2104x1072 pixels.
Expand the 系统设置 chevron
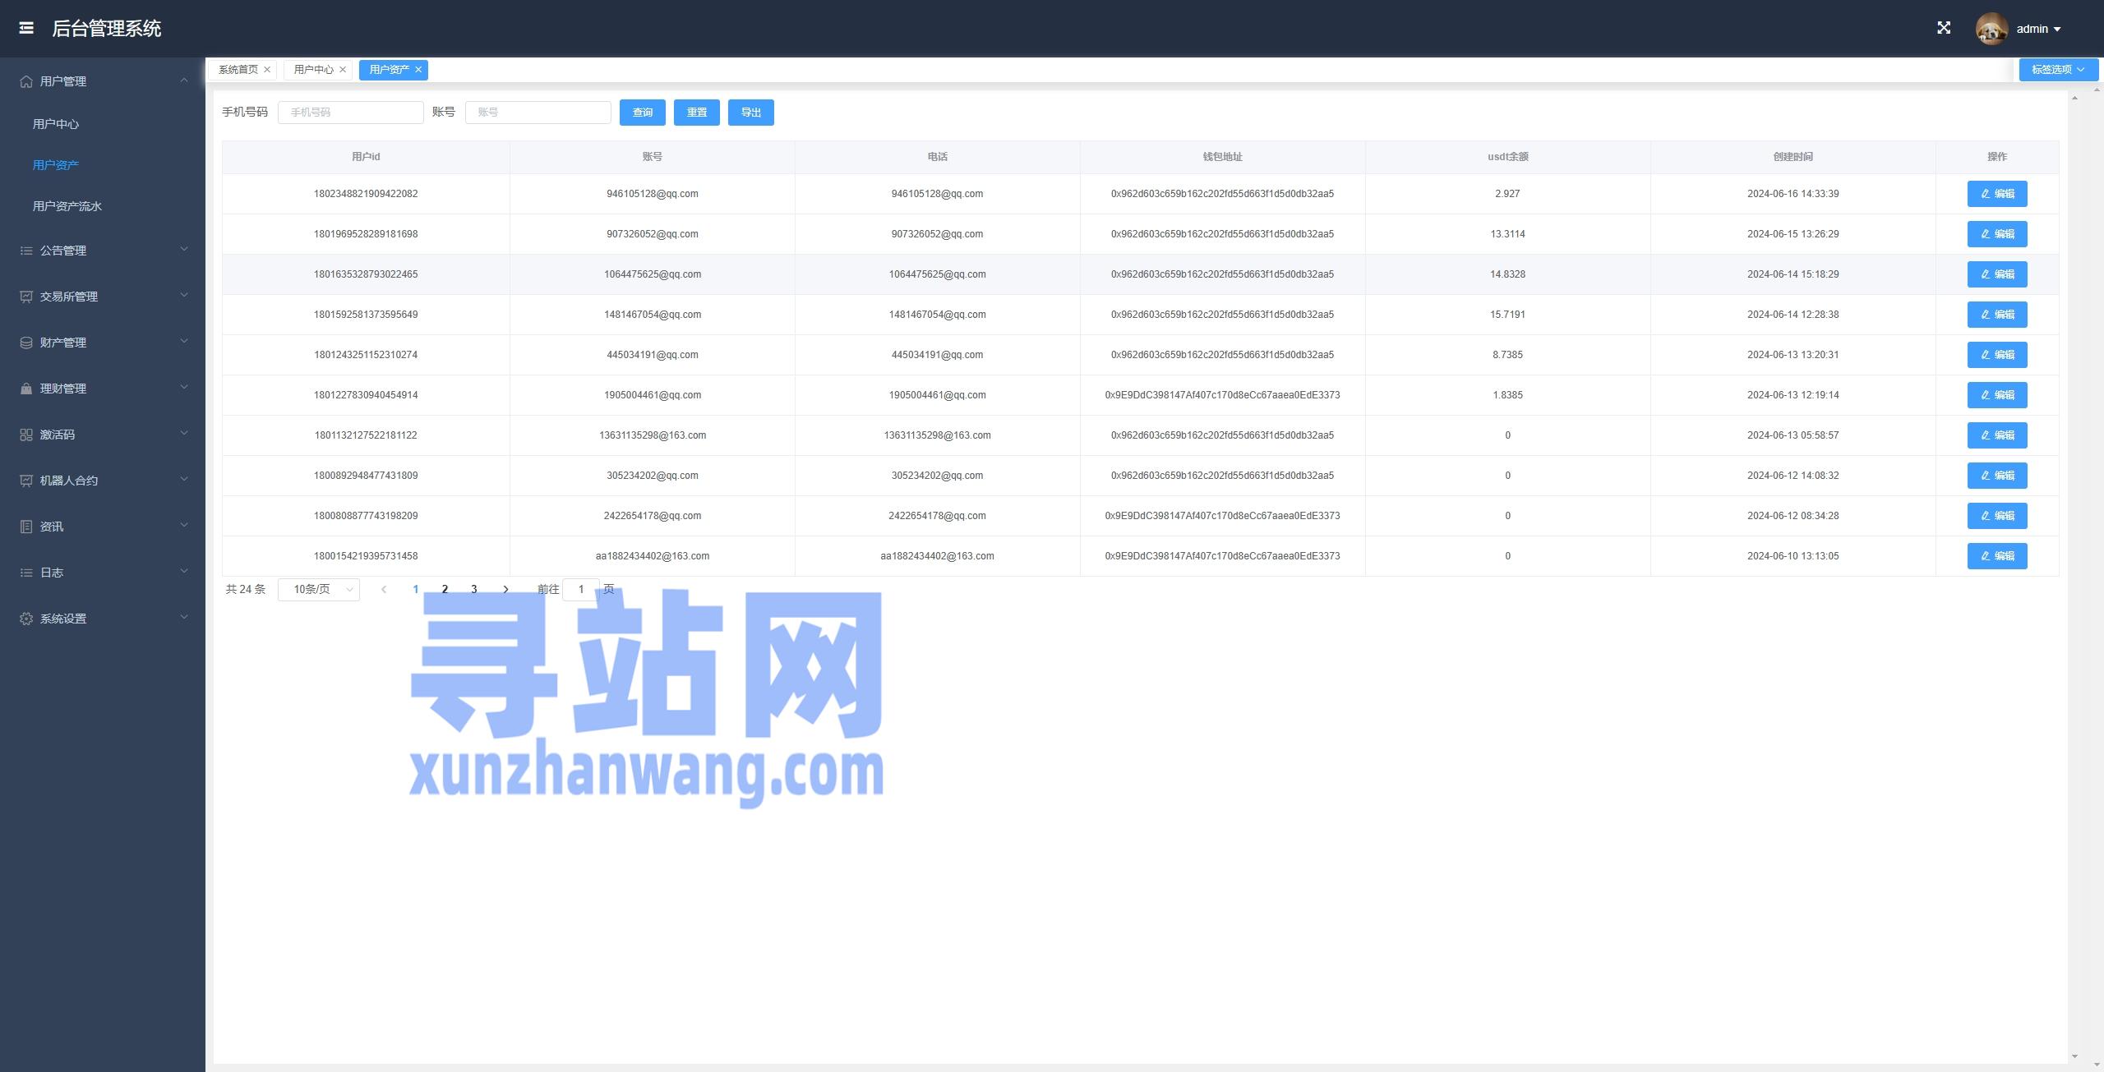(184, 618)
